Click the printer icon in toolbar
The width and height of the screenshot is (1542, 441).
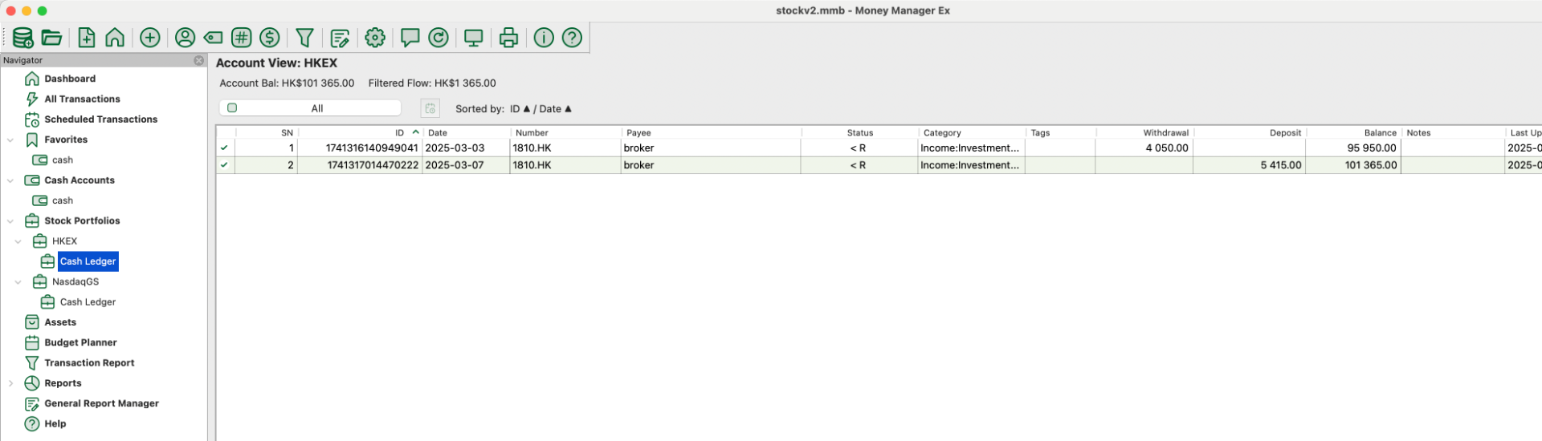(508, 38)
